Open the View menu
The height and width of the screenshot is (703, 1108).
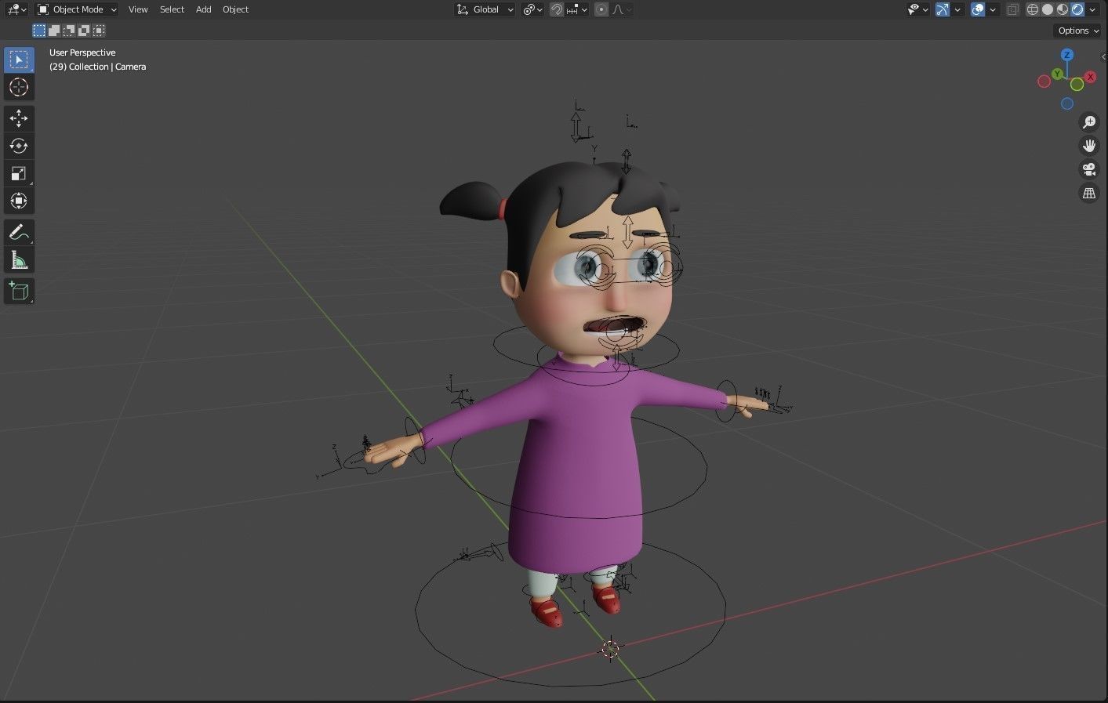pos(138,9)
